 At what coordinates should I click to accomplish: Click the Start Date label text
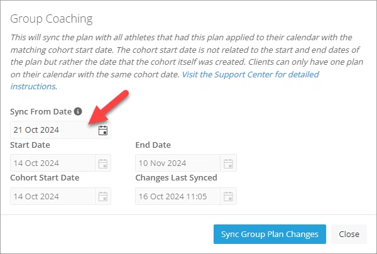click(30, 145)
